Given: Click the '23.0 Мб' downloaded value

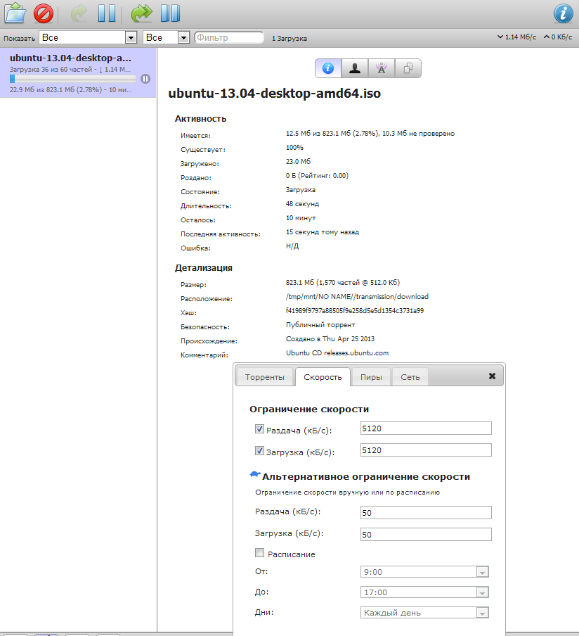Looking at the screenshot, I should click(298, 161).
